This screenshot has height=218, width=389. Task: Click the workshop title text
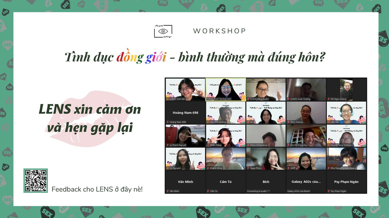tap(195, 57)
